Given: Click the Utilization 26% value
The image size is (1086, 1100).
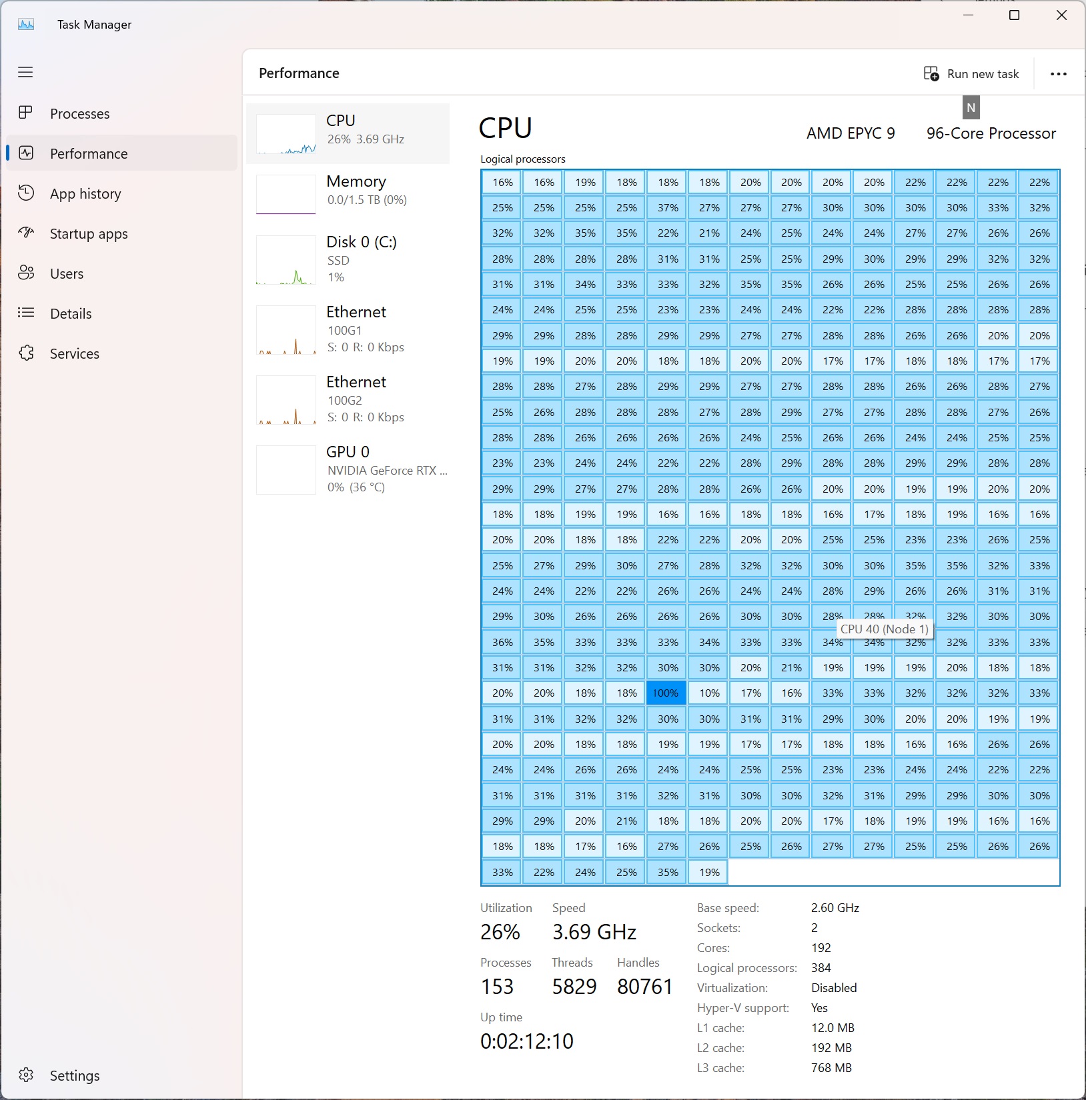Looking at the screenshot, I should [x=500, y=932].
